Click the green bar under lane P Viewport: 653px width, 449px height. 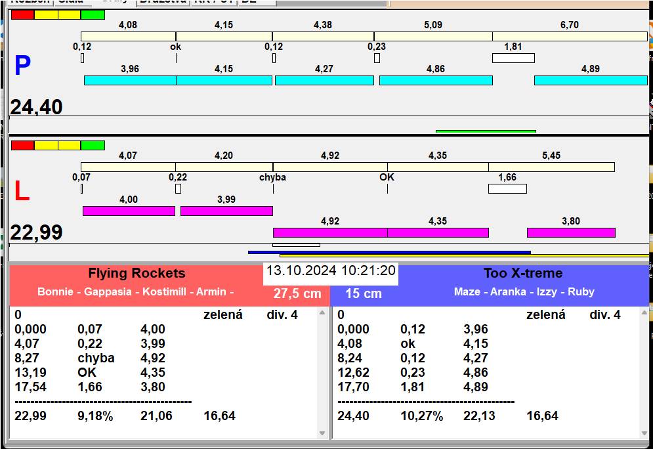(486, 132)
